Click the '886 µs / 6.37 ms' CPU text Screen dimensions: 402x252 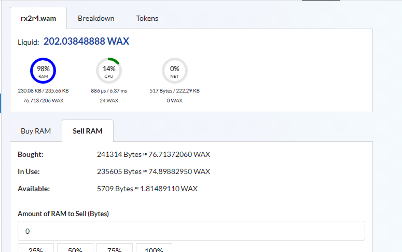(x=109, y=91)
